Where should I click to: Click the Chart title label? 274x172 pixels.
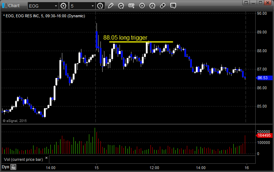coord(14,6)
